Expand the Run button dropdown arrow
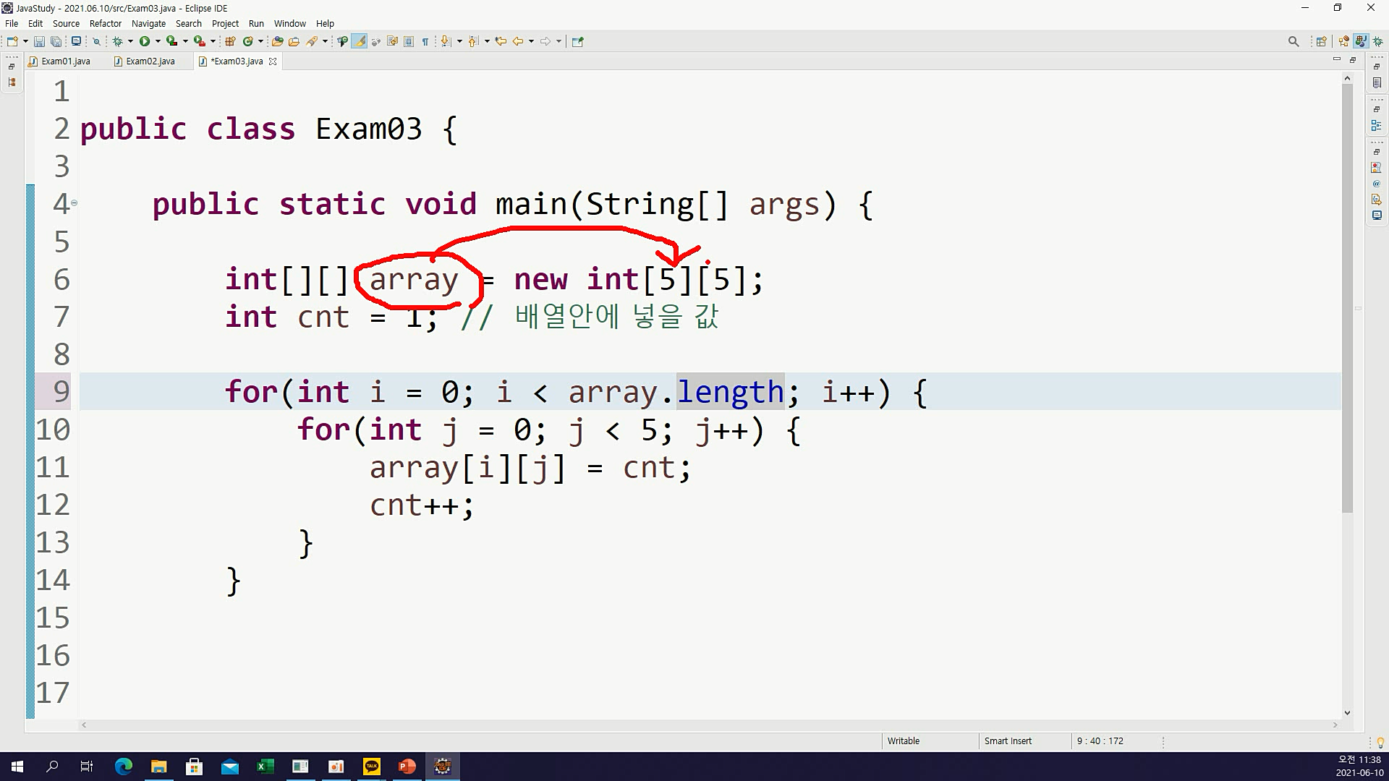 157,41
